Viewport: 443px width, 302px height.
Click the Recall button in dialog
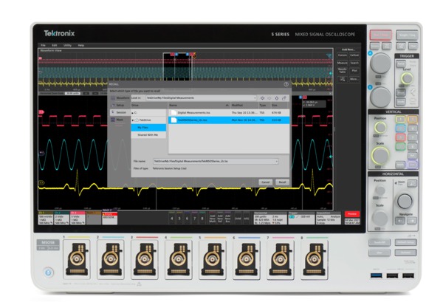[282, 182]
